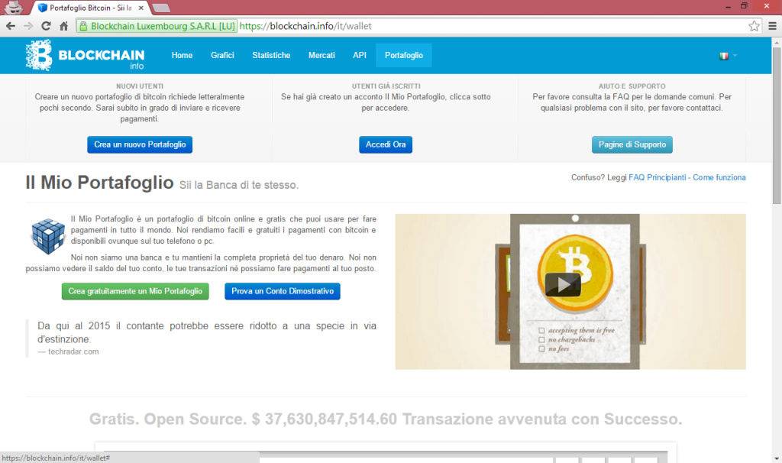Click the blue cube wallet icon
782x463 pixels.
click(x=48, y=236)
